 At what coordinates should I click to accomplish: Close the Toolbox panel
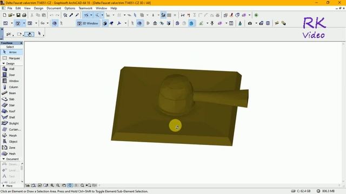coord(21,43)
